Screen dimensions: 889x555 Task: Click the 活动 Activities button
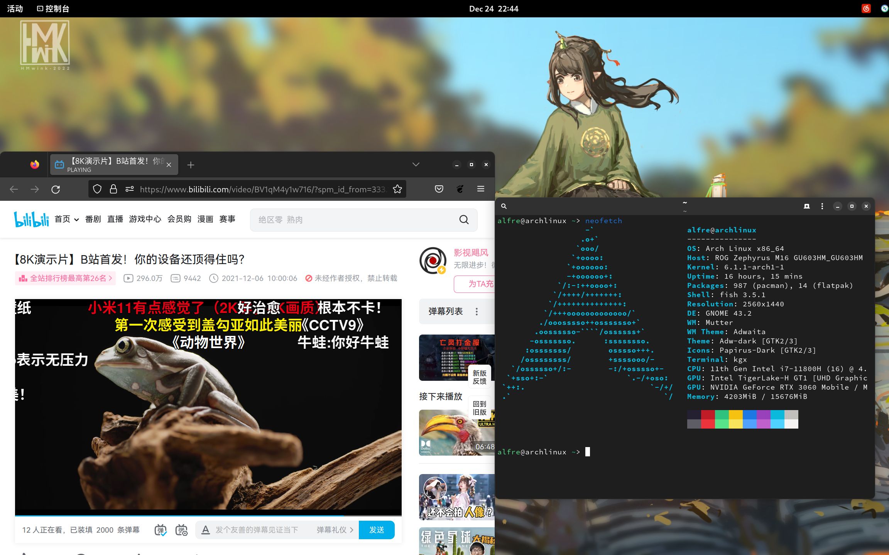point(15,8)
